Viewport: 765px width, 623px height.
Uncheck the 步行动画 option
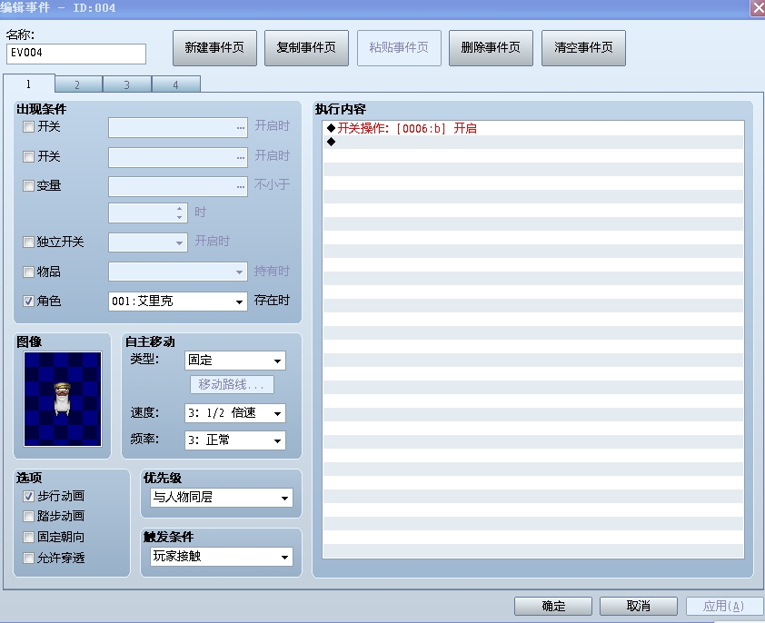click(29, 496)
